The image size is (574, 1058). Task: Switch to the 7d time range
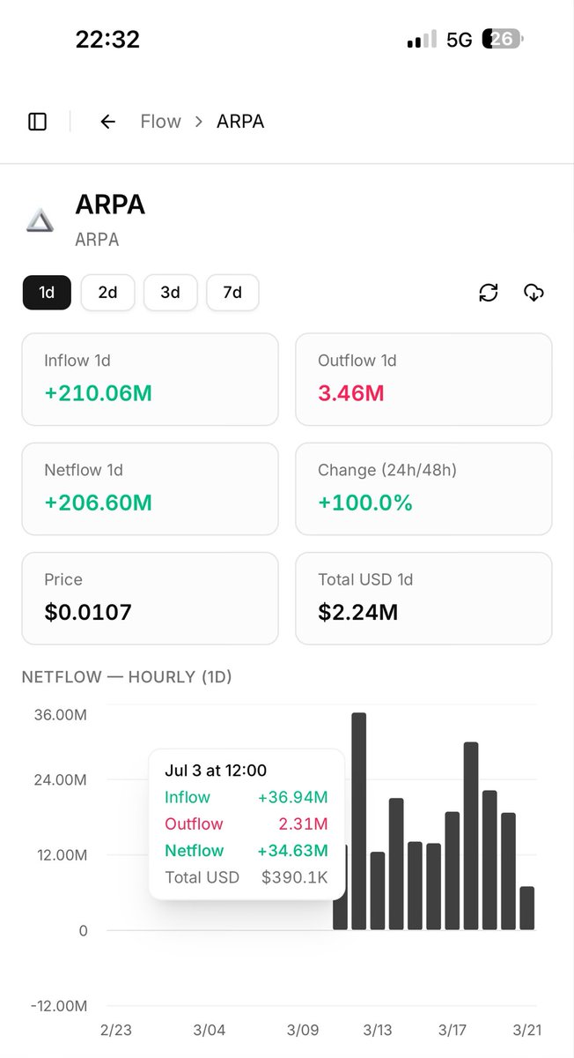232,292
